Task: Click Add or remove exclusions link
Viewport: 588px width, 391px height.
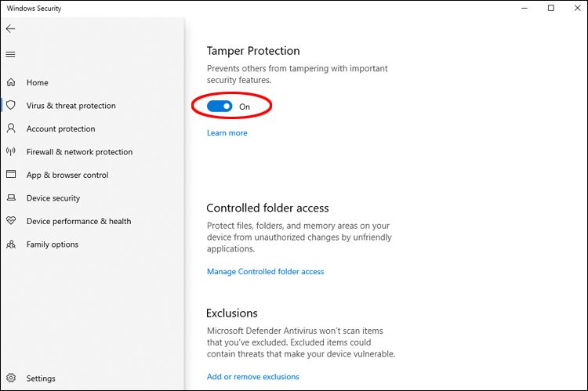Action: [x=253, y=377]
